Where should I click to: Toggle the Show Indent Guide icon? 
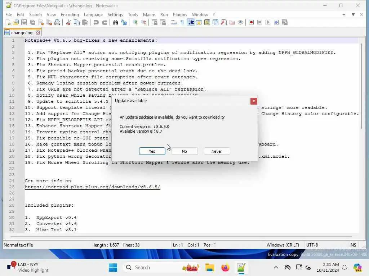191,23
